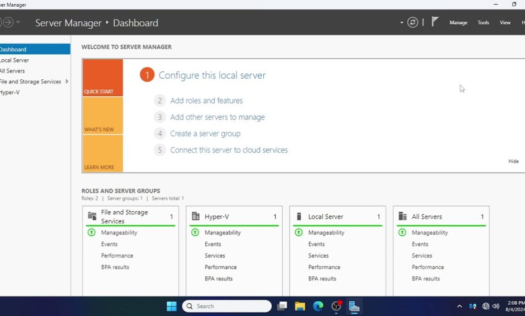
Task: Click the Learn More tile
Action: [102, 153]
